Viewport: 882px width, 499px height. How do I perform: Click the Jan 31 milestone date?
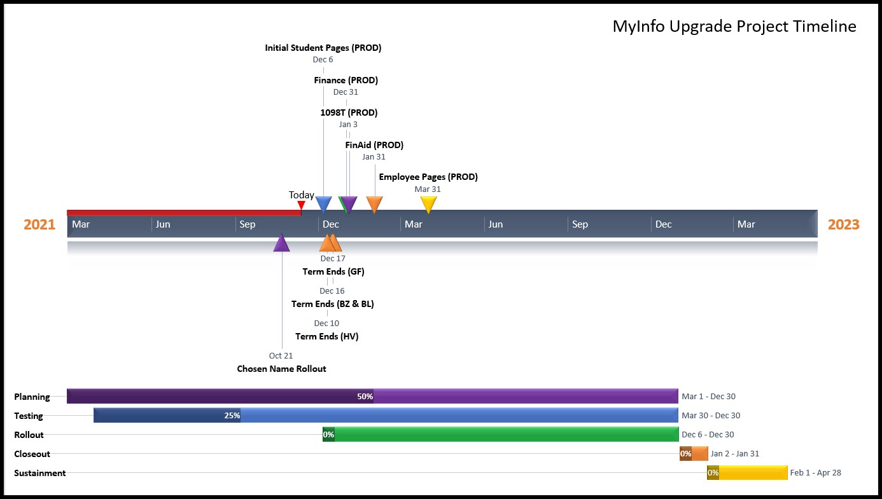pos(374,157)
